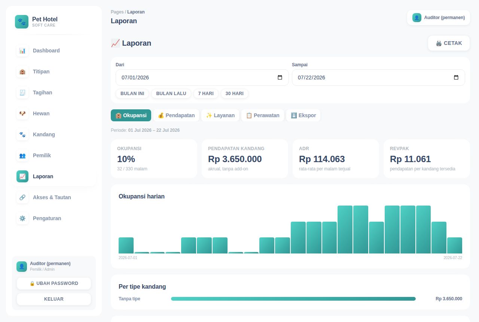Select the BULAN LALU quick range
479x322 pixels.
tap(171, 94)
